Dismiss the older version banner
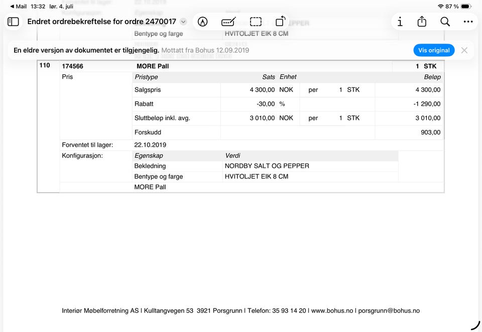The image size is (482, 332). 464,50
